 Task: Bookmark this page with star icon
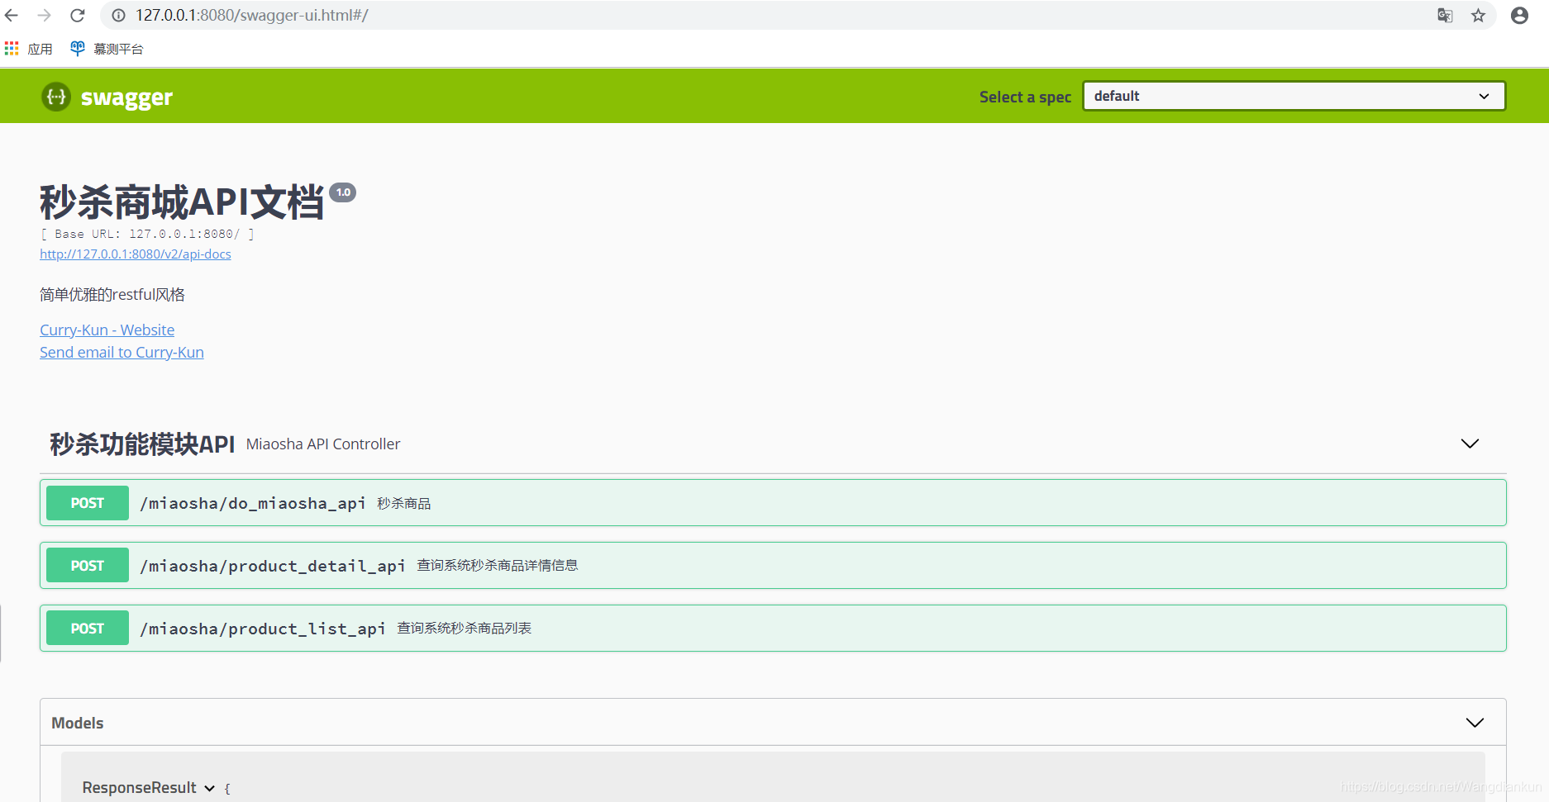[x=1478, y=15]
